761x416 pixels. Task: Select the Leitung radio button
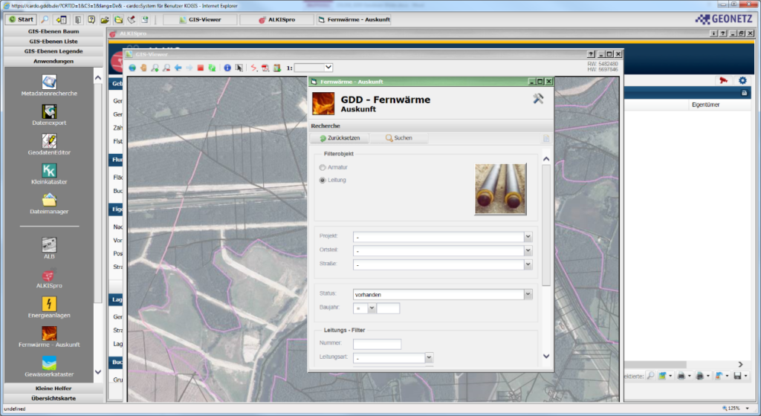coord(323,180)
